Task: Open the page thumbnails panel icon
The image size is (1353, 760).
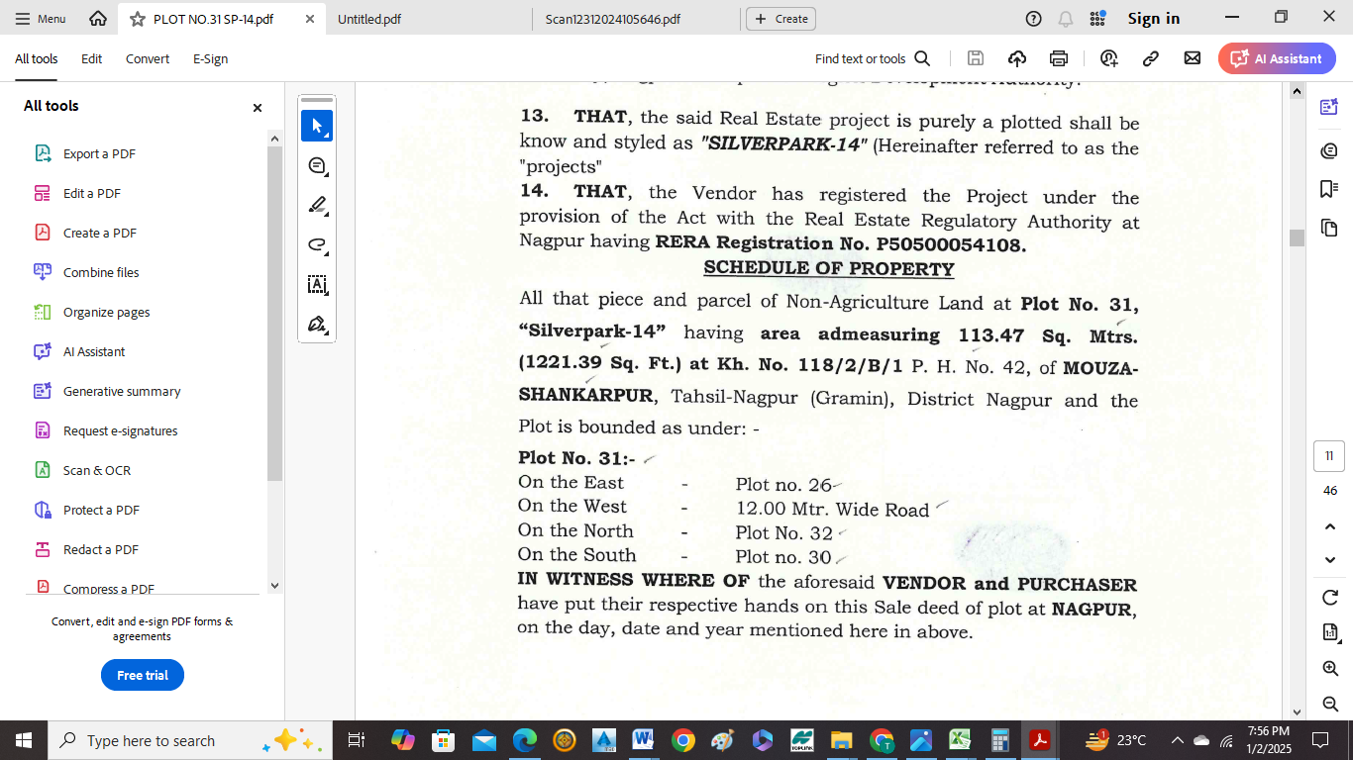Action: (1329, 229)
